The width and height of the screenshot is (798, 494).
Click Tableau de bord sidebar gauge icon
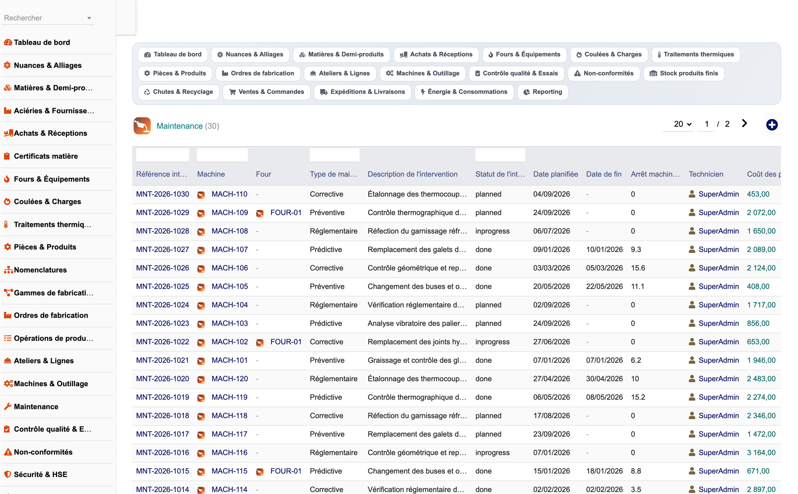point(8,42)
